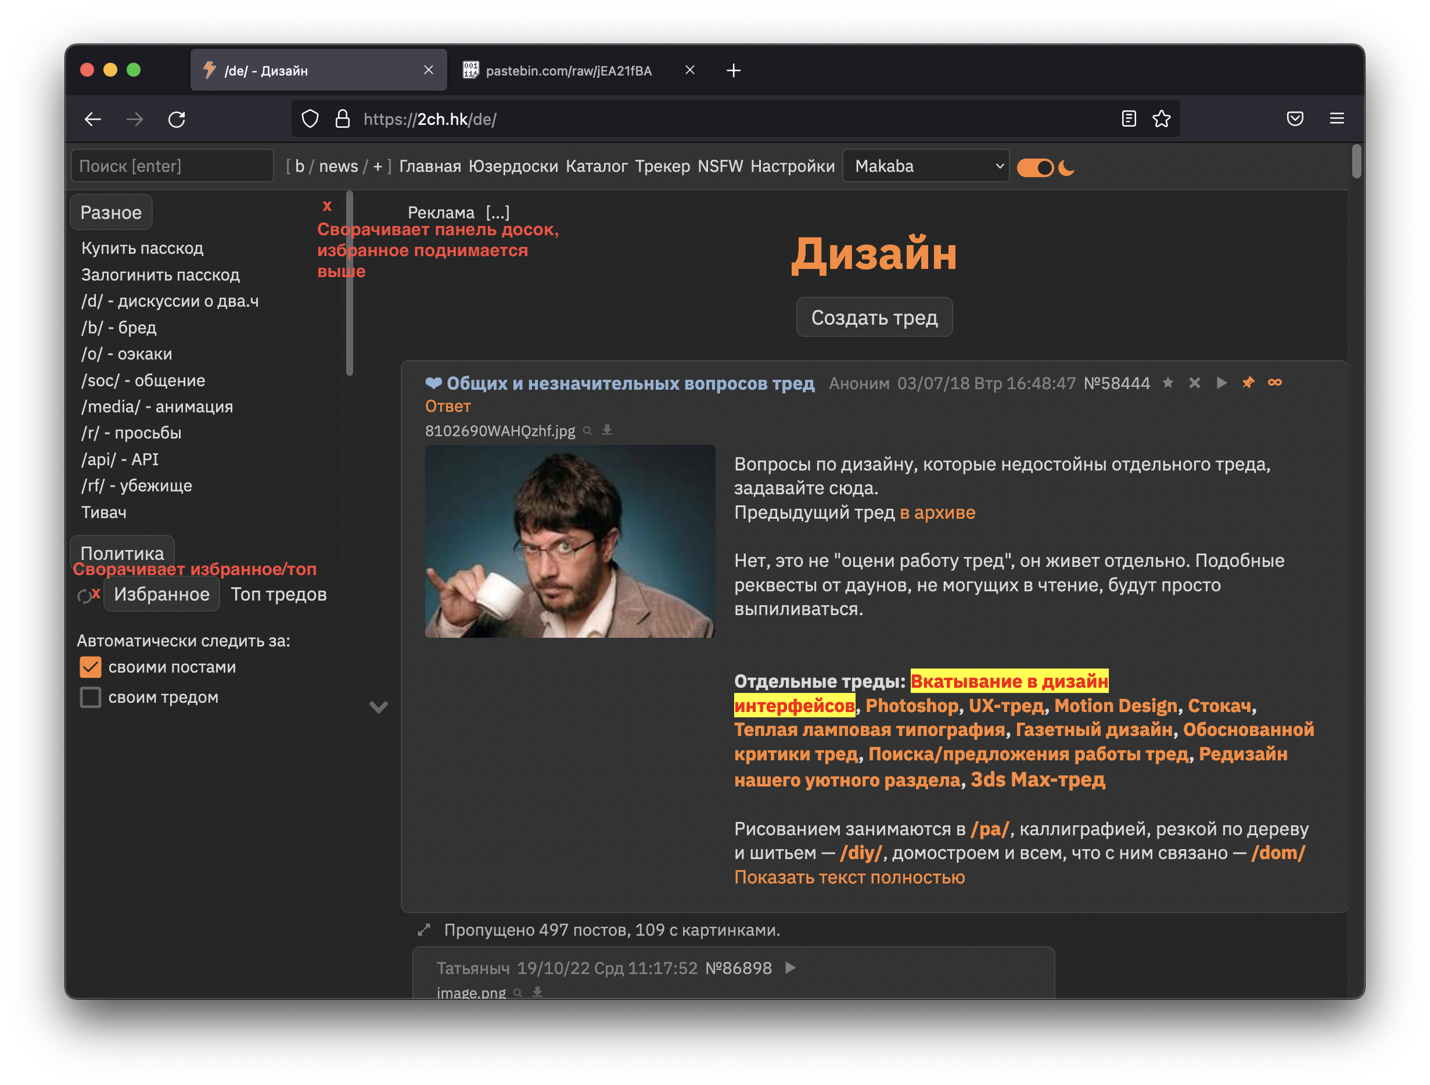Uncheck the 'своими постами' checkbox
1430x1085 pixels.
click(x=91, y=667)
